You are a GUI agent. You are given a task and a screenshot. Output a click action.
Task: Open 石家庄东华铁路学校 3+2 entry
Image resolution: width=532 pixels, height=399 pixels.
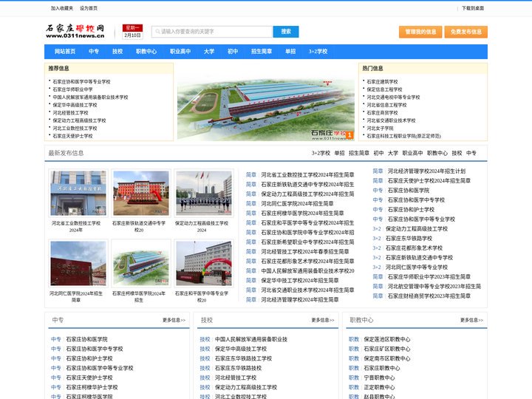point(409,239)
